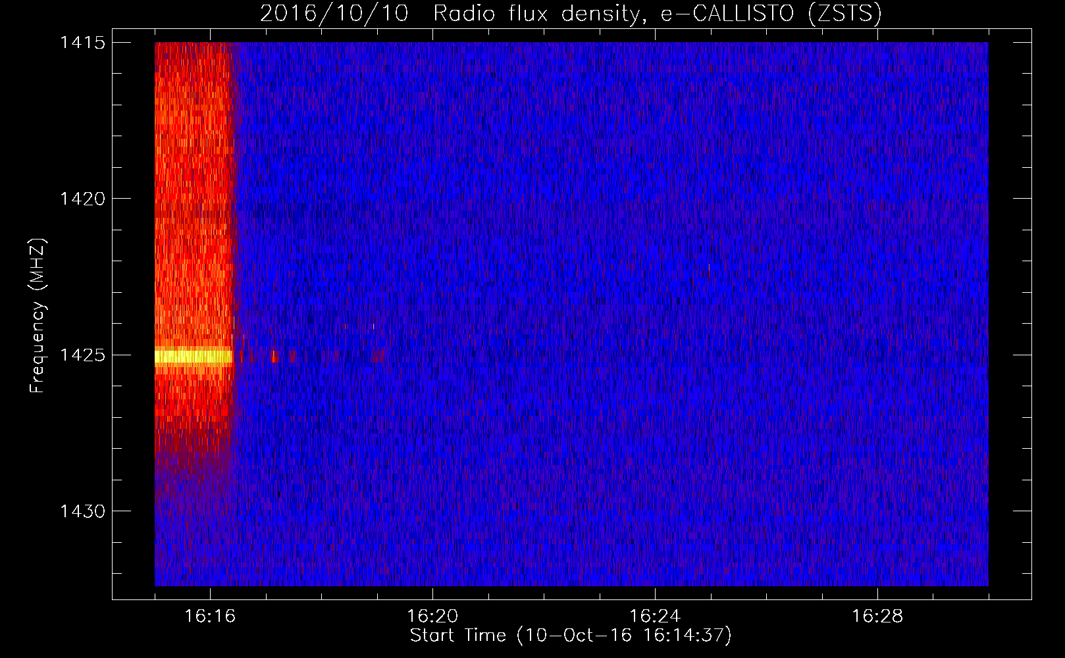Click the 1430 frequency axis label
Screen dimensions: 1065x658
coord(82,511)
